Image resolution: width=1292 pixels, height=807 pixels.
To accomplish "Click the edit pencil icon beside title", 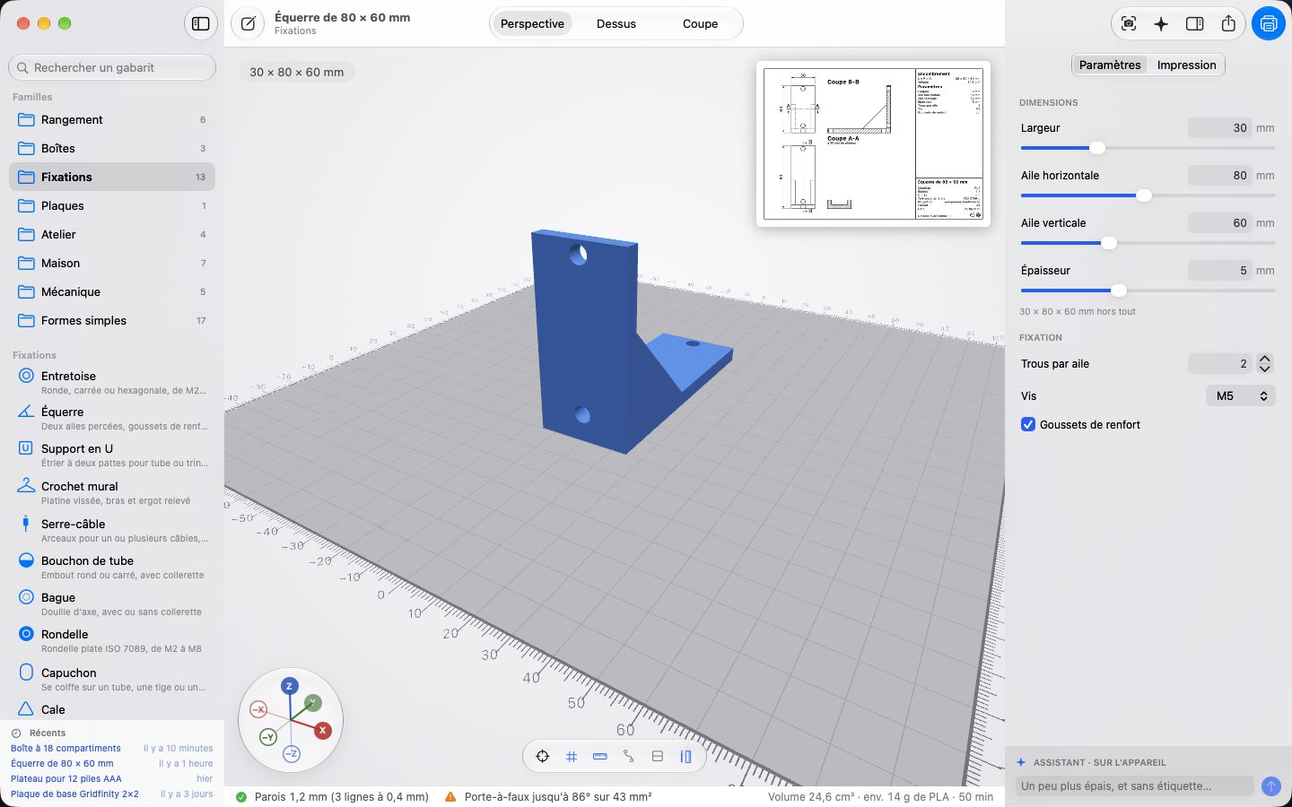I will 248,24.
